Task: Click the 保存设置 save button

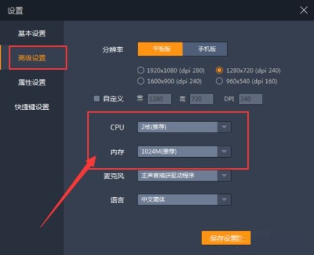Action: click(226, 238)
